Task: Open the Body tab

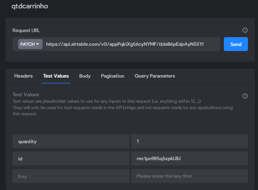Action: click(85, 76)
